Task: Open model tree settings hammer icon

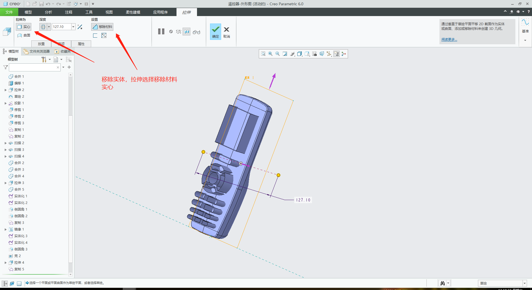Action: (x=44, y=59)
